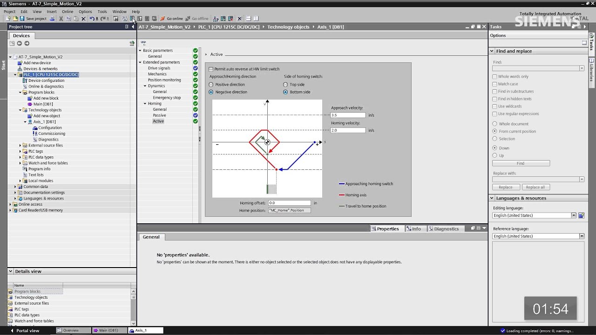Screen dimensions: 596x335
Task: Collapse the PLC_1 tree node
Action: coord(15,74)
